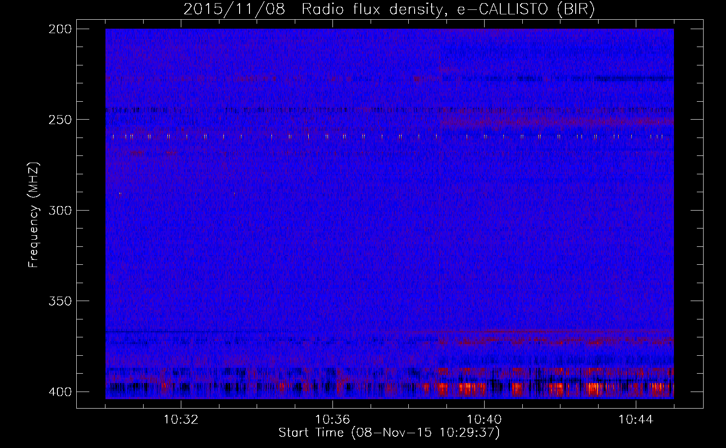The image size is (726, 448).
Task: Click the 250 frequency tick label
Action: click(x=60, y=120)
